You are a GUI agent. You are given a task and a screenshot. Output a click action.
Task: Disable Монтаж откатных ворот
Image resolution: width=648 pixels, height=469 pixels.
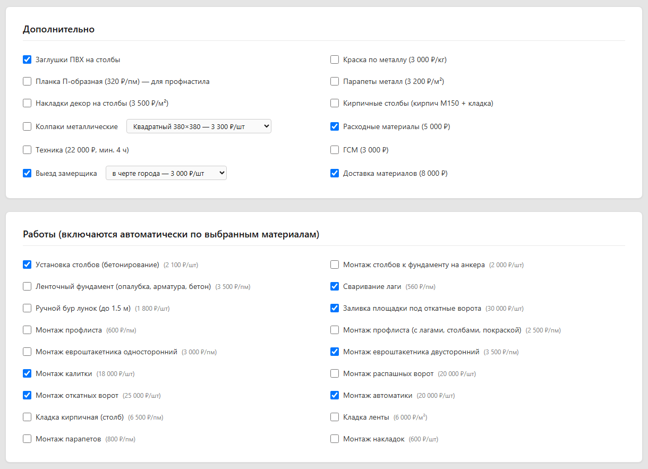point(27,395)
